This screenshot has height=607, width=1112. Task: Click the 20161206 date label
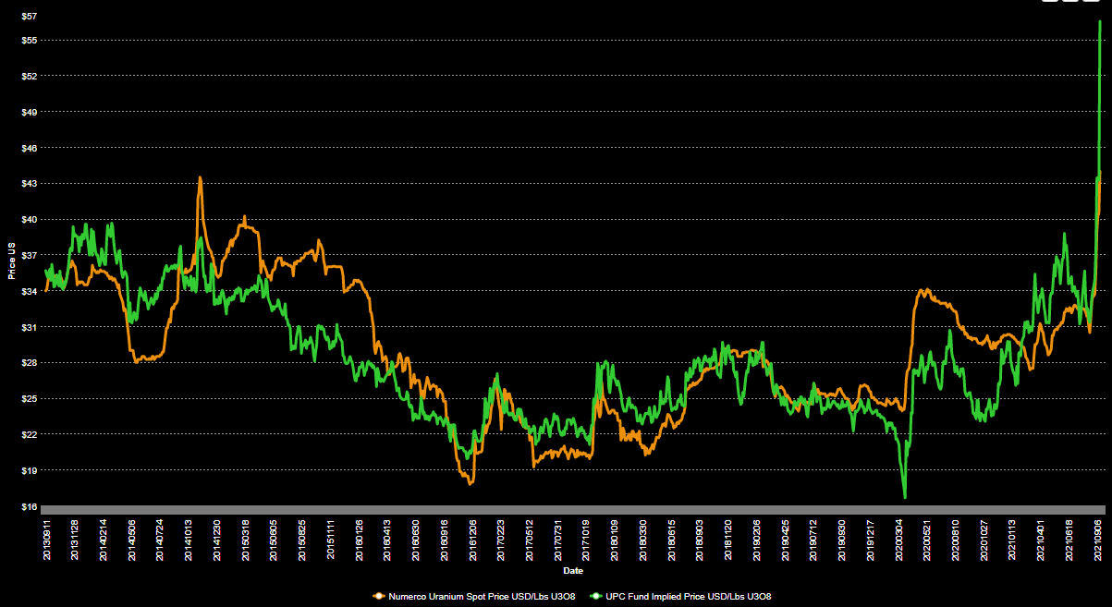click(x=472, y=539)
